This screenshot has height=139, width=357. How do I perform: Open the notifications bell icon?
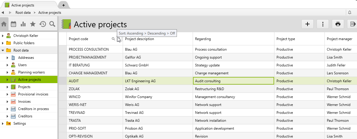(350, 13)
